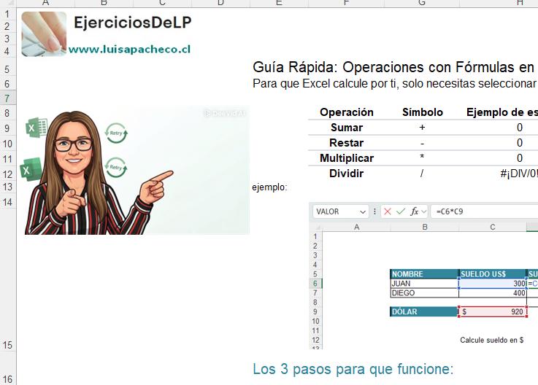Select the 'Sumar' cell

pyautogui.click(x=347, y=128)
